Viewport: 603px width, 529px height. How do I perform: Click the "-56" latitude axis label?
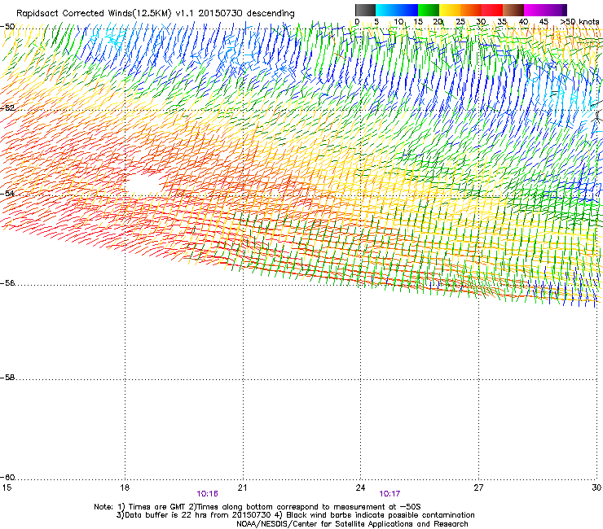[8, 283]
